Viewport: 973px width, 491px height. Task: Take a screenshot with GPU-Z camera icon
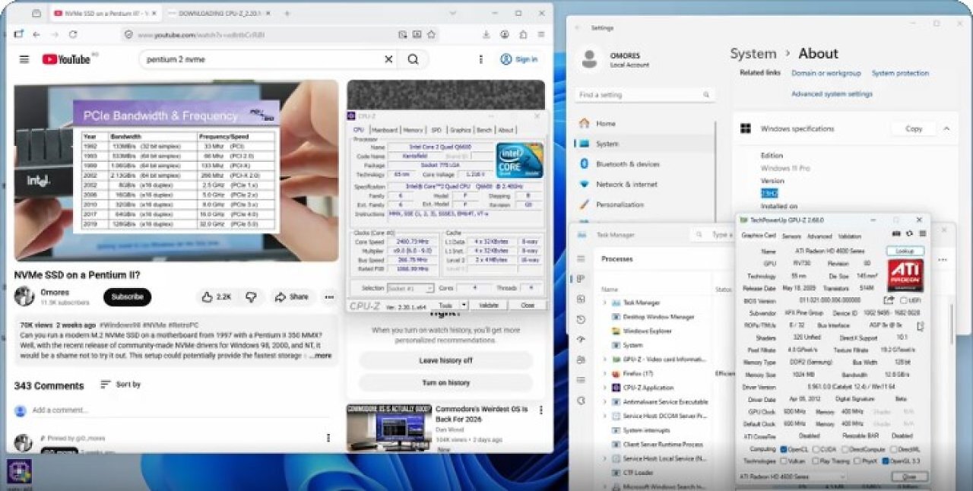896,234
